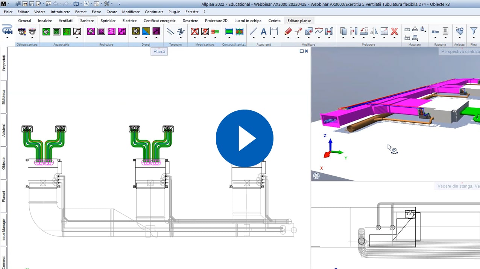Click the red pencil icon in Modificare
The image size is (480, 269).
tap(288, 32)
